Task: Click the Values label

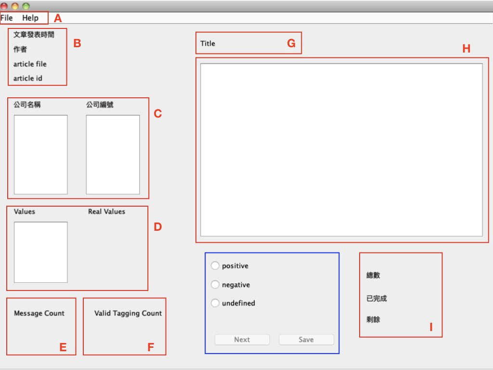Action: tap(25, 211)
